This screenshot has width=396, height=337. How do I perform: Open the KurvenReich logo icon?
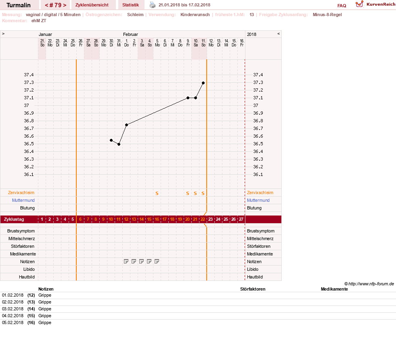(x=359, y=4)
